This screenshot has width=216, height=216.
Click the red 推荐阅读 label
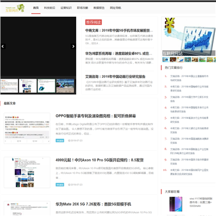(x=94, y=22)
